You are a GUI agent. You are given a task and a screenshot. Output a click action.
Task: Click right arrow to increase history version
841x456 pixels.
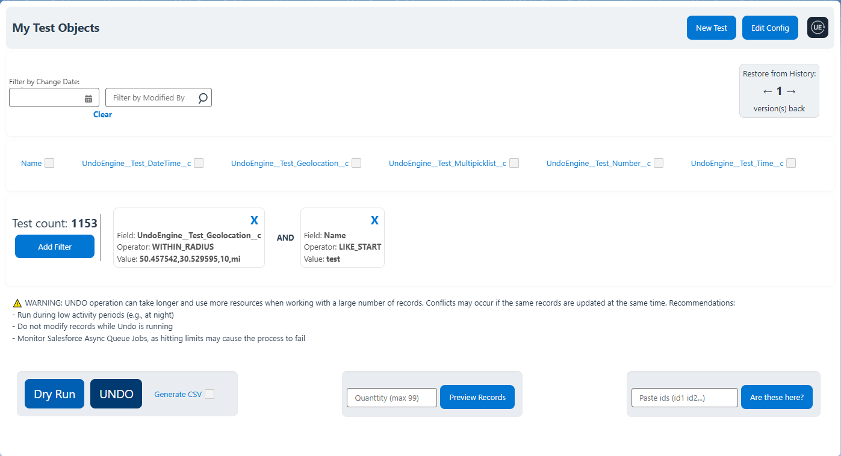(791, 91)
